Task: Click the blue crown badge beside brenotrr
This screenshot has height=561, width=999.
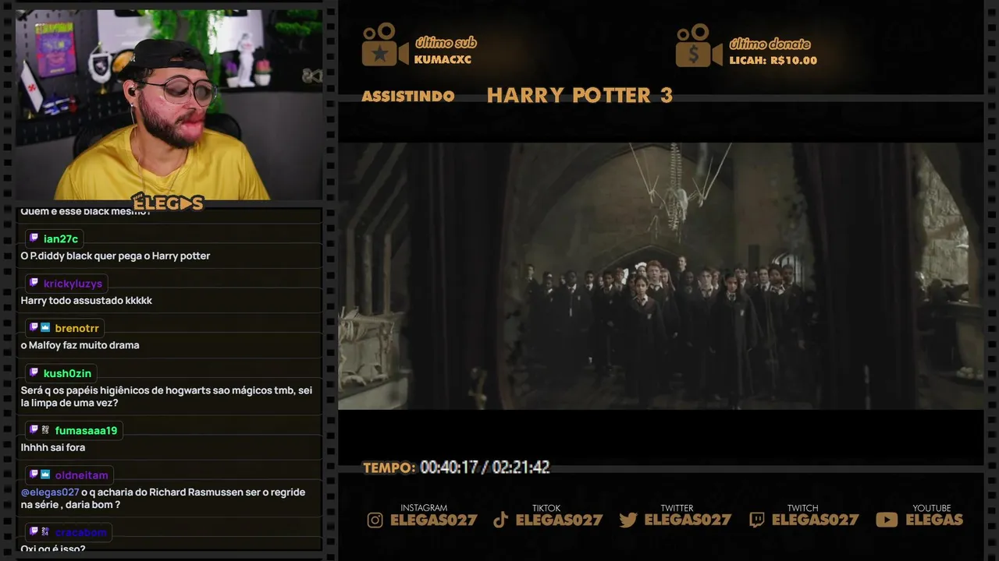Action: pyautogui.click(x=45, y=328)
